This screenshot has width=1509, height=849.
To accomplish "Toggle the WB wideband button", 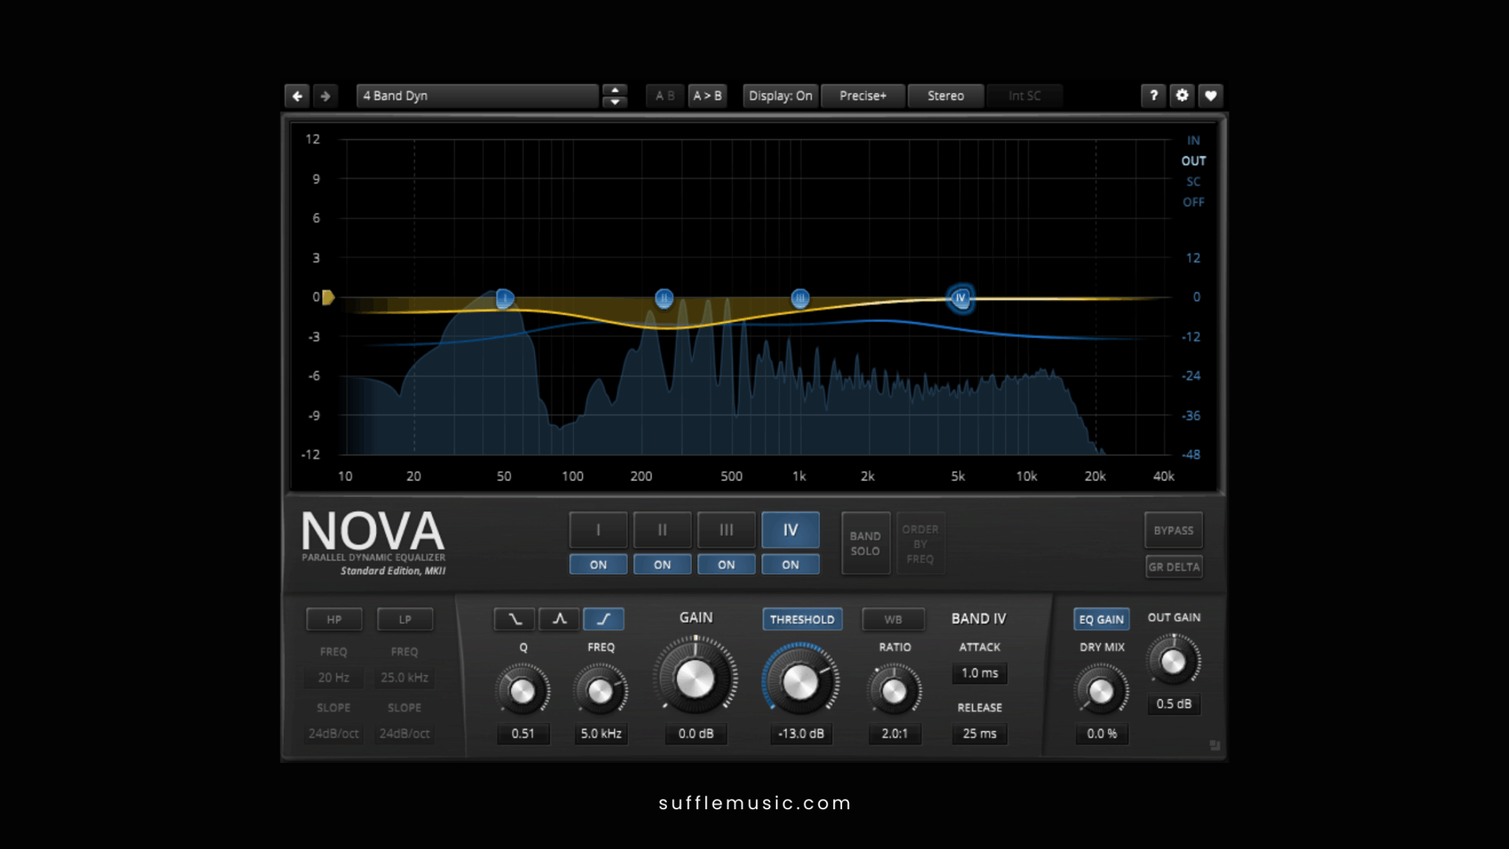I will (x=893, y=619).
